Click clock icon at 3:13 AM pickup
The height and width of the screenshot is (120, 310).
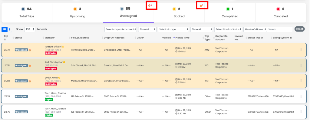click(176, 67)
